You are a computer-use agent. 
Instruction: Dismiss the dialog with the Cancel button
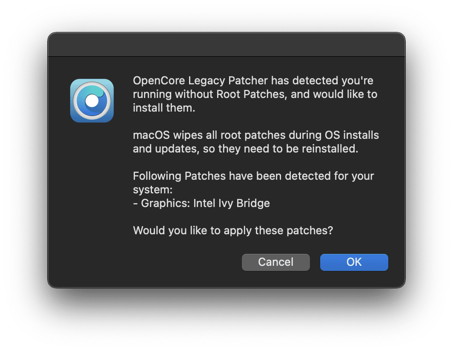275,262
